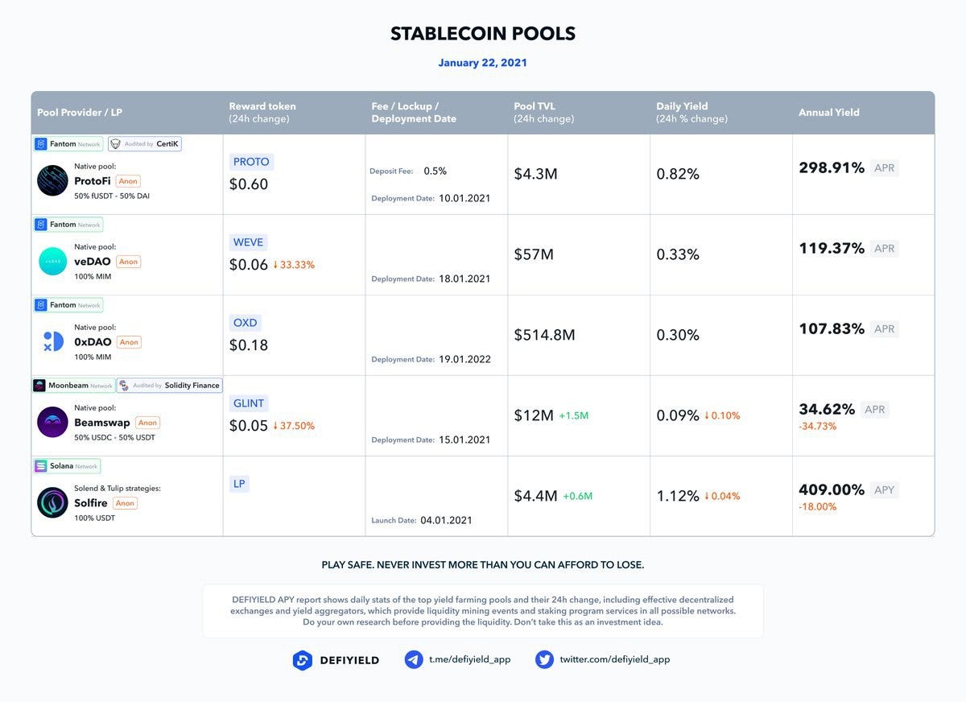The height and width of the screenshot is (702, 966).
Task: Click the Anon tag next to ProtoFi
Action: [x=128, y=181]
